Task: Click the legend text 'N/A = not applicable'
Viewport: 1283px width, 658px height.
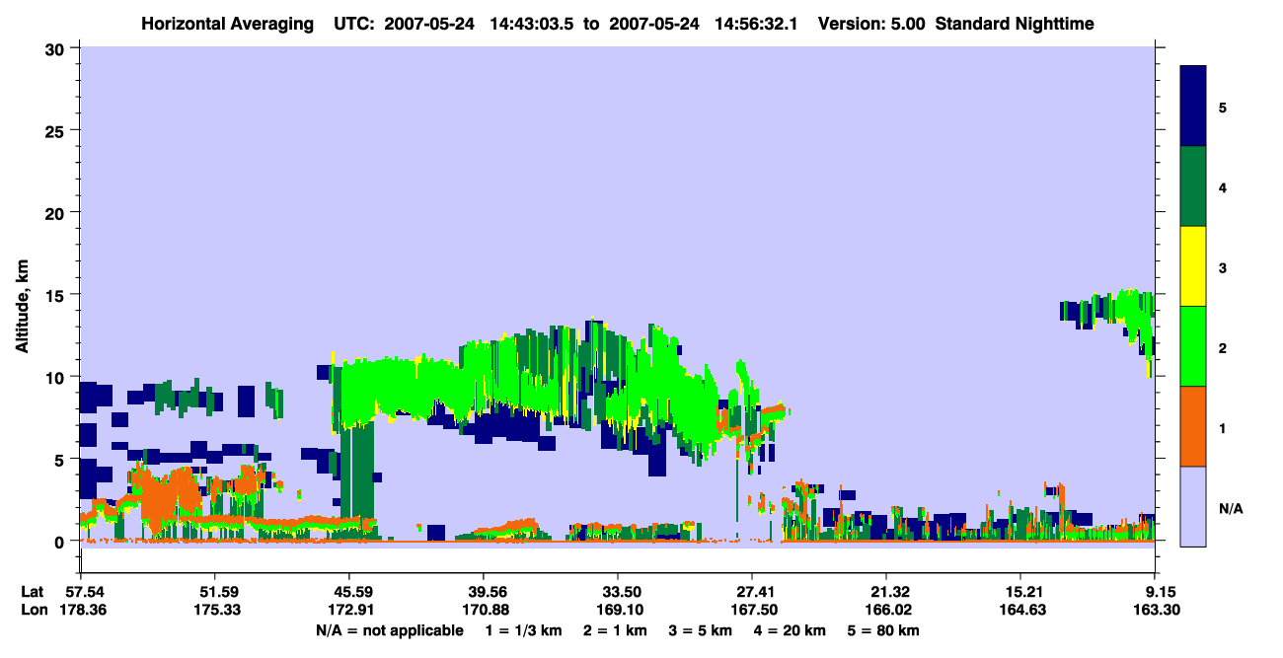Action: [x=389, y=630]
